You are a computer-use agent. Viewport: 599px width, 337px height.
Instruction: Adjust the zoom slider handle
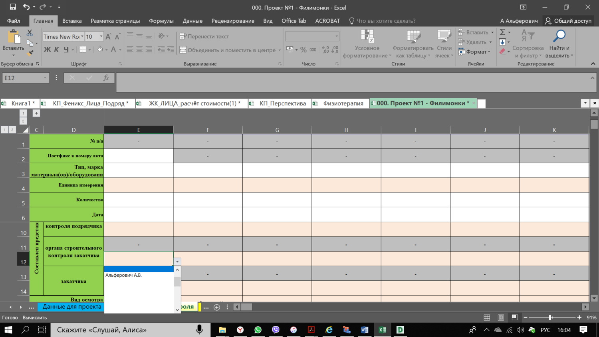click(550, 317)
